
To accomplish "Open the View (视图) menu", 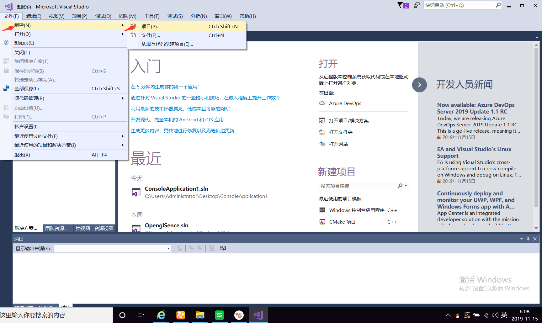I will tap(57, 16).
